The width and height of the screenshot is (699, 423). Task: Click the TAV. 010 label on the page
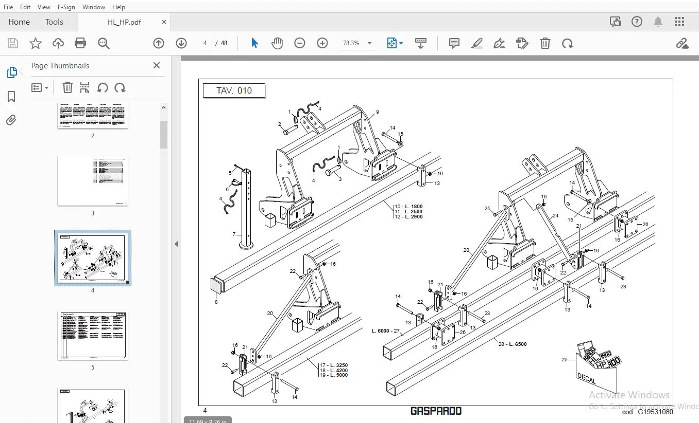[234, 91]
